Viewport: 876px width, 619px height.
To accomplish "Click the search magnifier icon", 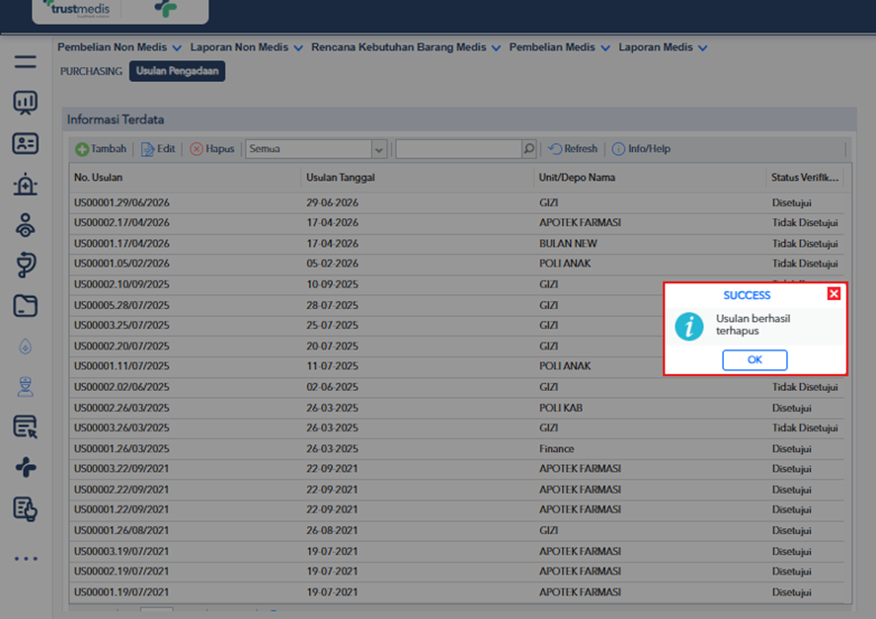I will click(529, 149).
